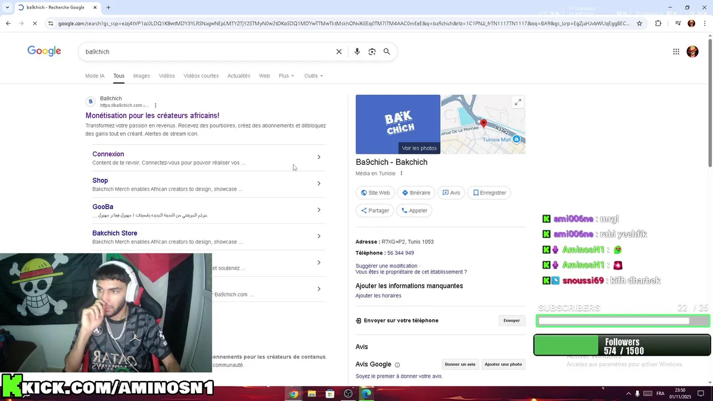
Task: Open the Google account avatar on the page
Action: [692, 52]
